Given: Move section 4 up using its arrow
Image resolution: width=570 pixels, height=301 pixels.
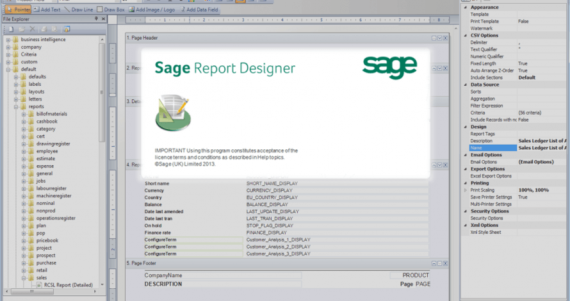Looking at the screenshot, I should 434,165.
